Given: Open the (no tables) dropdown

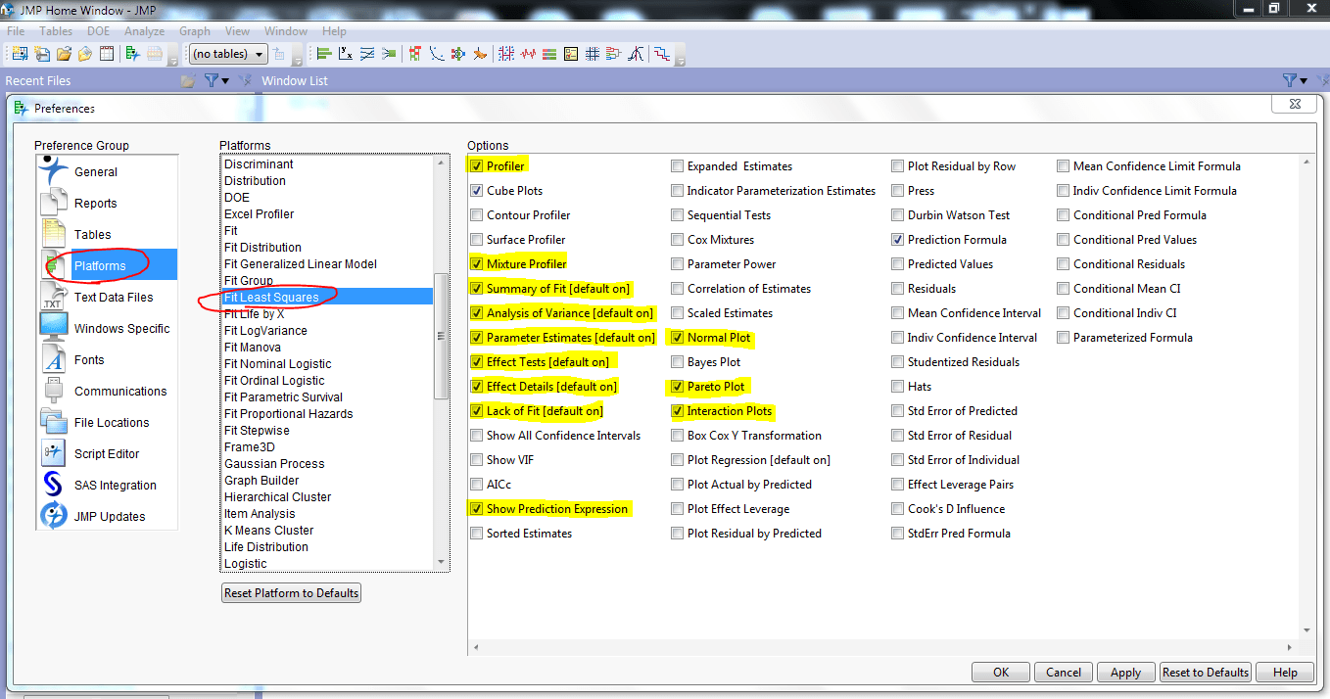Looking at the screenshot, I should [228, 55].
